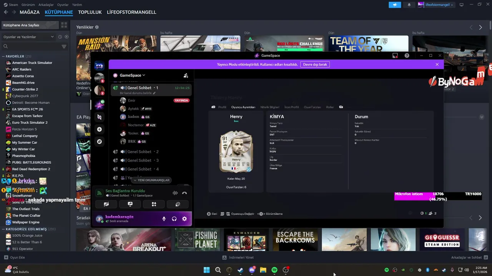Open the What's New settings gear
The height and width of the screenshot is (276, 492).
(x=97, y=27)
